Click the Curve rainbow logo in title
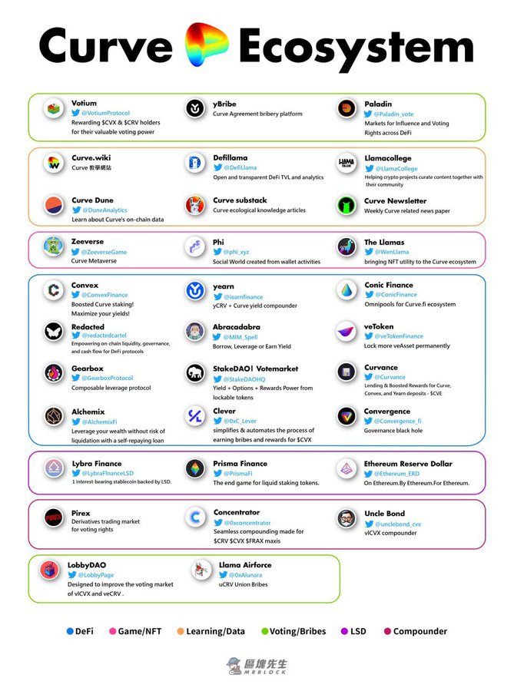The height and width of the screenshot is (691, 514). pyautogui.click(x=206, y=44)
